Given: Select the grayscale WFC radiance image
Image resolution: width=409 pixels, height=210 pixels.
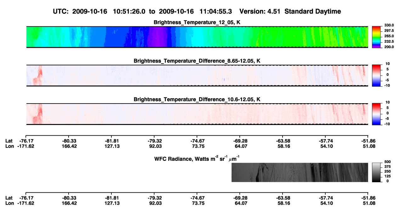Looking at the screenshot, I should (x=300, y=173).
